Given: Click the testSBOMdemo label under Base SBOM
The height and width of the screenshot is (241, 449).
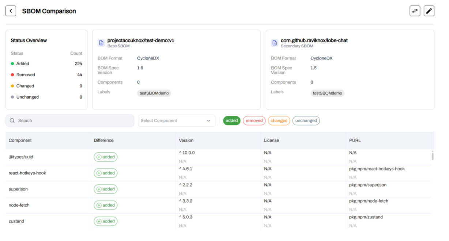Looking at the screenshot, I should 154,93.
